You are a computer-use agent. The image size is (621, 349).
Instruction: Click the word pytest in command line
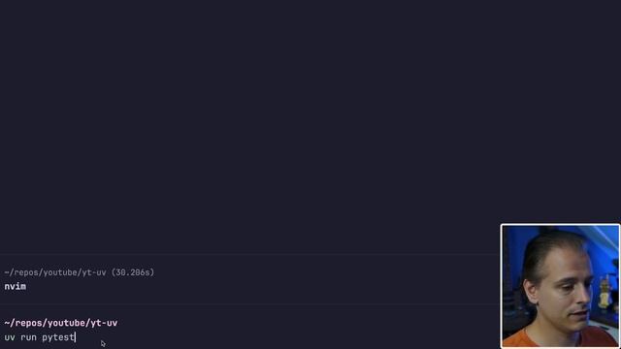point(58,337)
